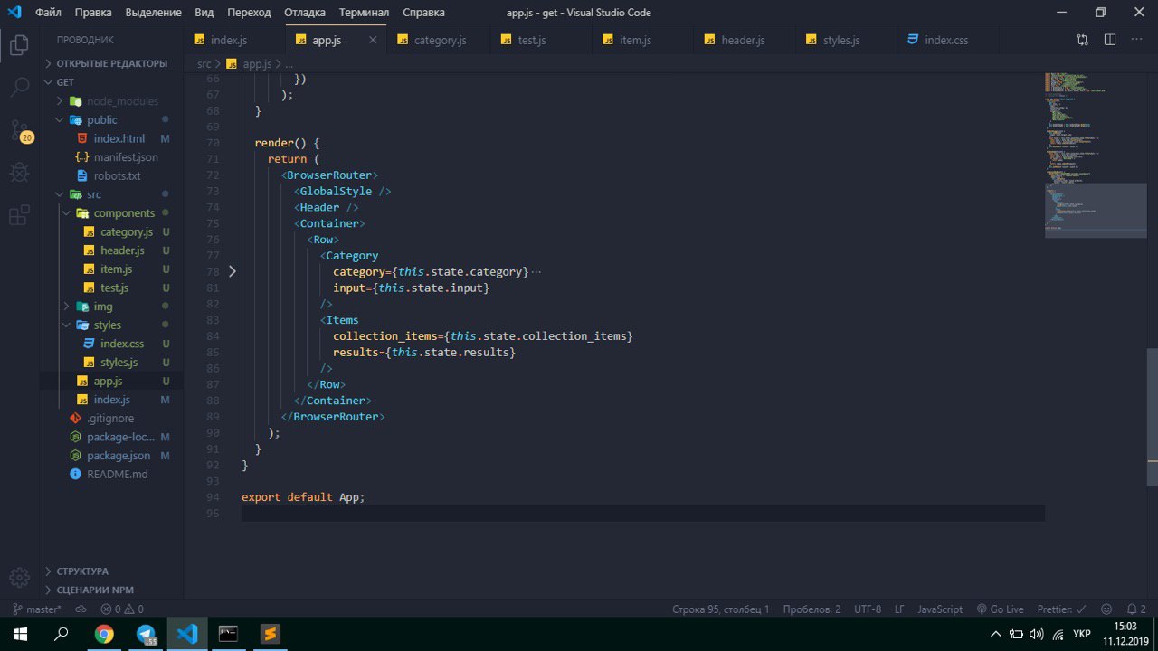The width and height of the screenshot is (1158, 651).
Task: Switch to the category.js tab
Action: (440, 41)
